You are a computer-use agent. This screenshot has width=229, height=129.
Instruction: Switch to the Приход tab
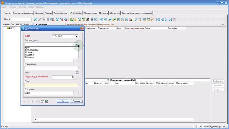48,13
